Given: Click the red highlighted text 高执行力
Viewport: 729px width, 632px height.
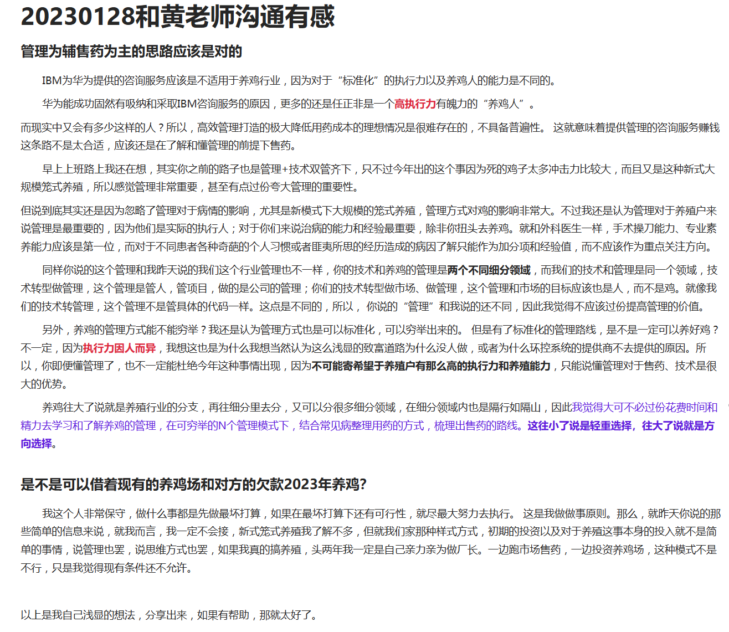Looking at the screenshot, I should 414,103.
